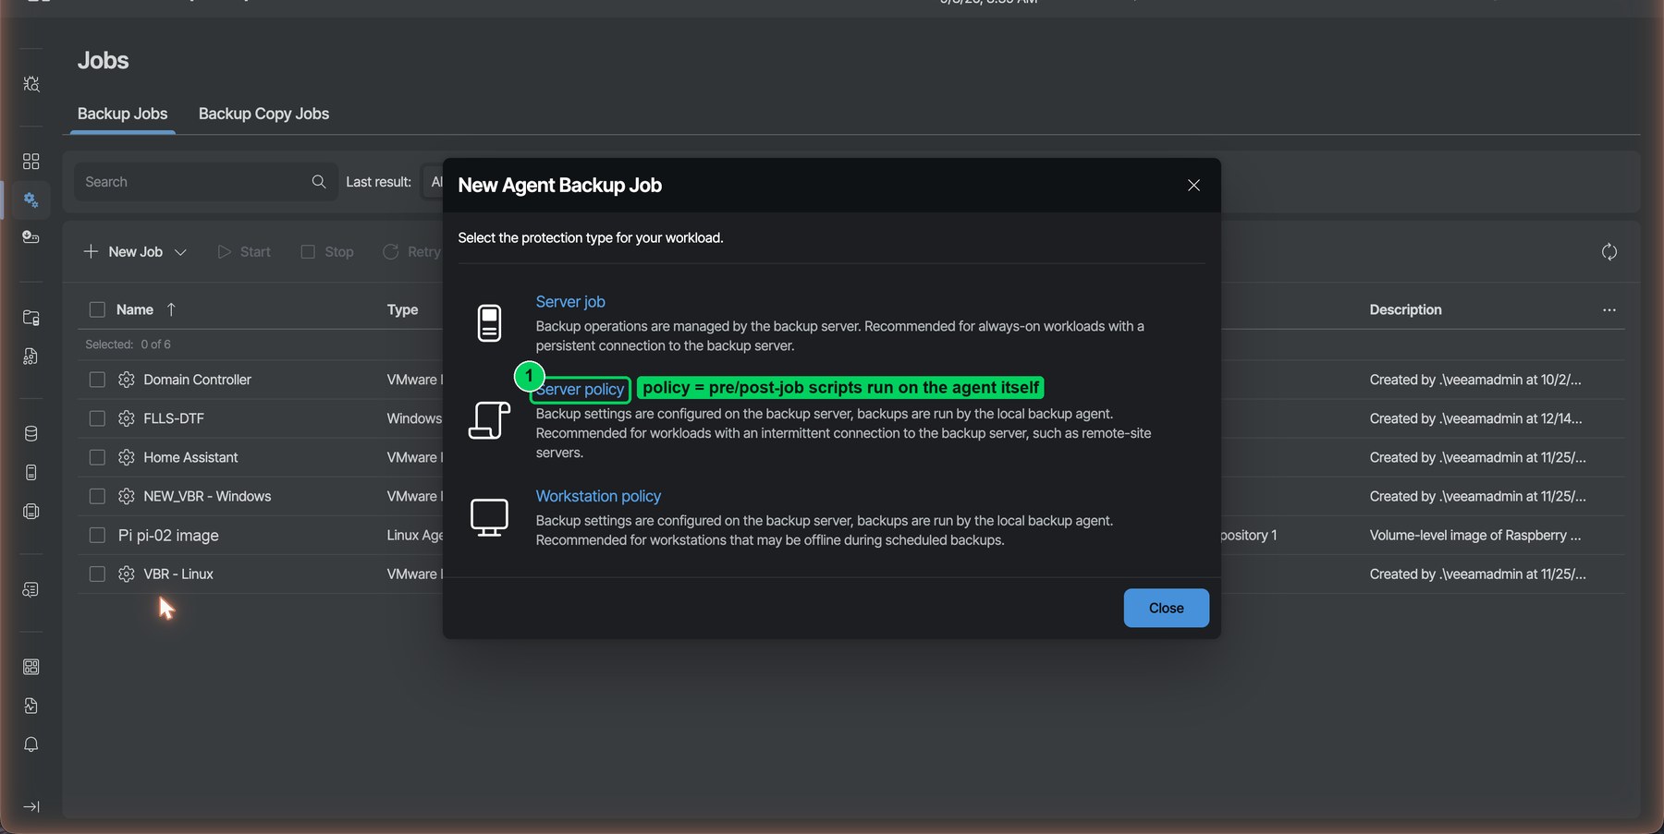This screenshot has height=834, width=1664.
Task: Toggle Name column sort arrow
Action: (x=171, y=309)
